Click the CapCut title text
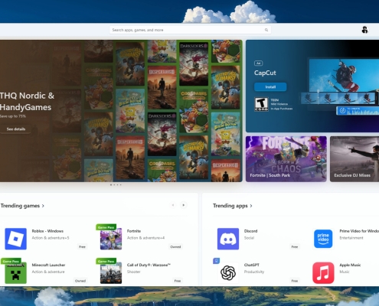The height and width of the screenshot is (306, 379). click(265, 73)
